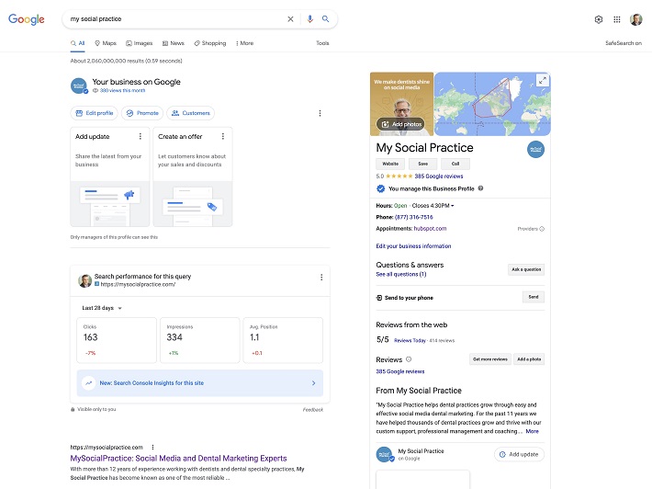Viewport: 652px width, 489px height.
Task: Click the My Social Practice round logo in panel
Action: tap(535, 150)
